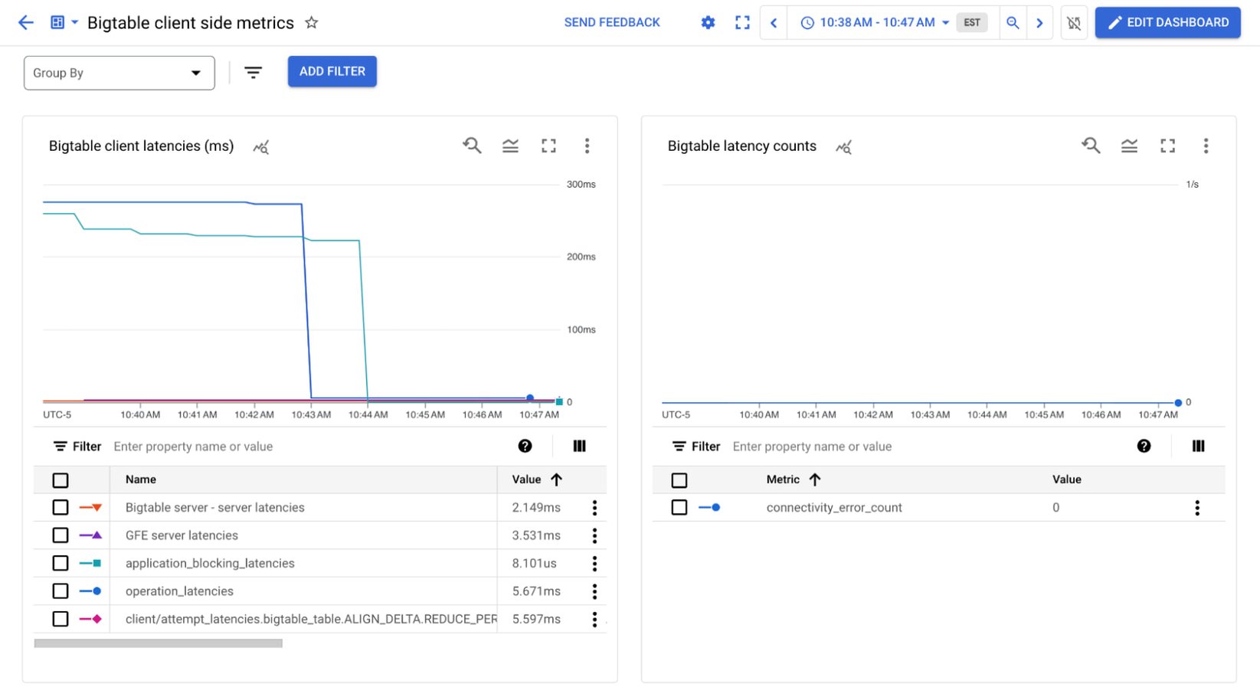Click the top toolbar zoom magnifier icon

pyautogui.click(x=1013, y=23)
